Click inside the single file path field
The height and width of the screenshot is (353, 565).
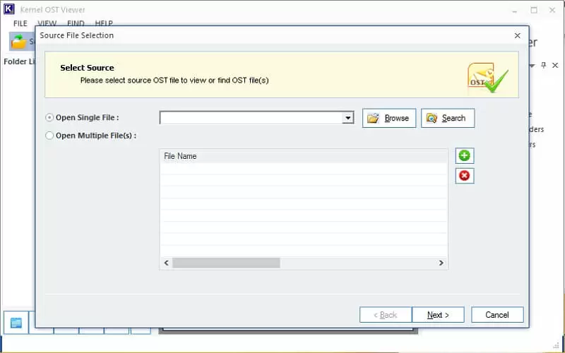(251, 118)
